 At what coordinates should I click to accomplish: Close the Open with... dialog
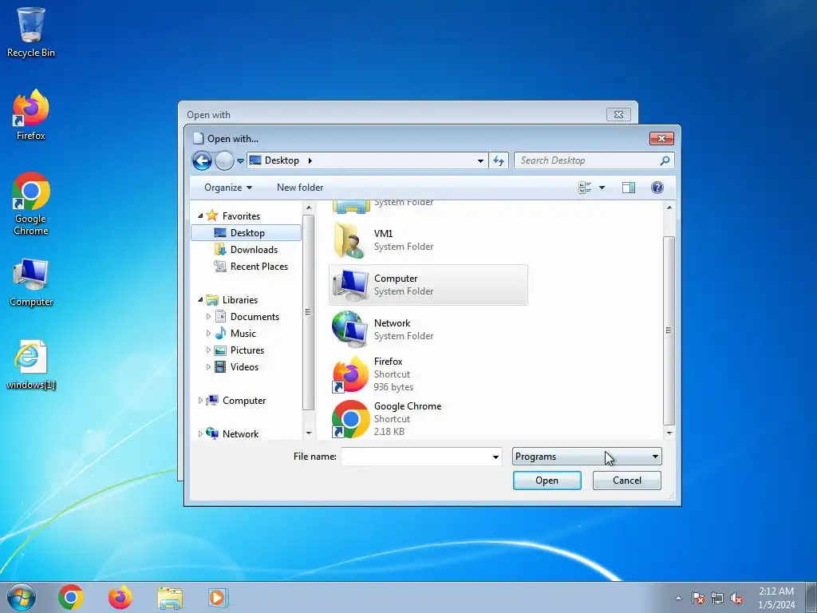(661, 138)
